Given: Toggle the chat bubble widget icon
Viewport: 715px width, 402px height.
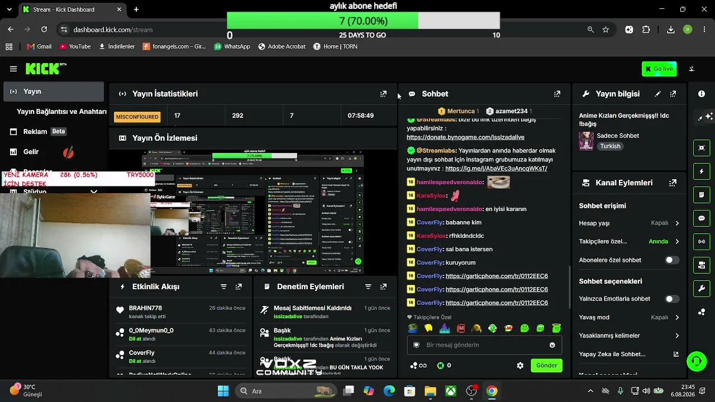Looking at the screenshot, I should point(702,218).
